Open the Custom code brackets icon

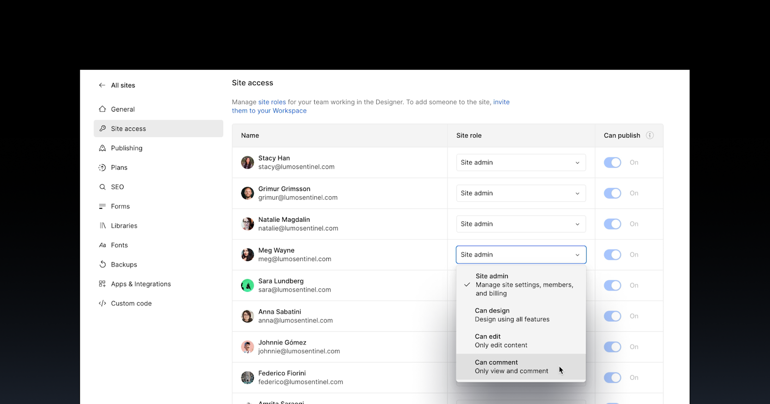(102, 303)
